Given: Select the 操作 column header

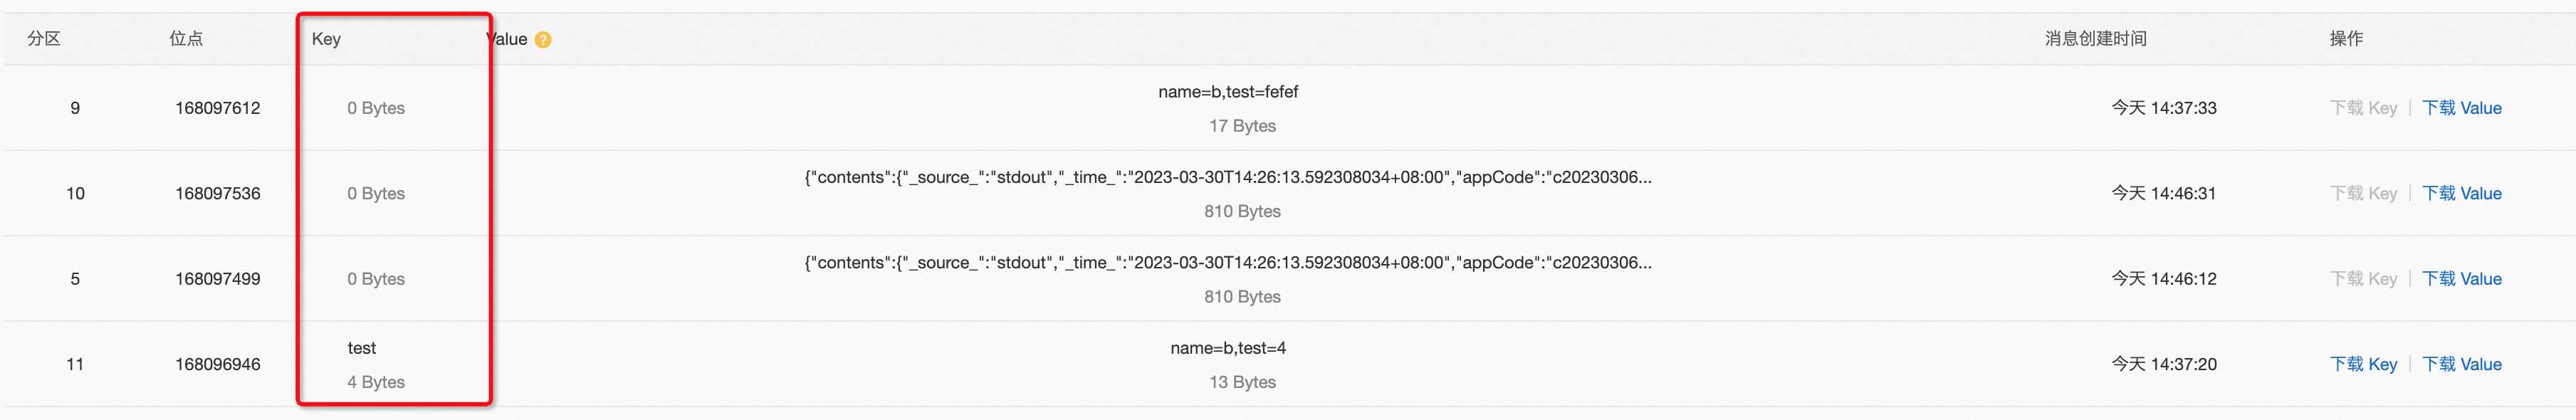Looking at the screenshot, I should coord(2346,39).
